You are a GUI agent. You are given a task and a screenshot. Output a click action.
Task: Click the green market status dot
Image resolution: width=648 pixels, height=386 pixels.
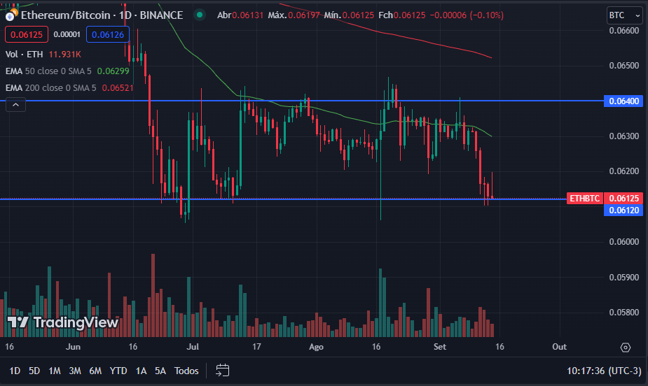tap(200, 15)
